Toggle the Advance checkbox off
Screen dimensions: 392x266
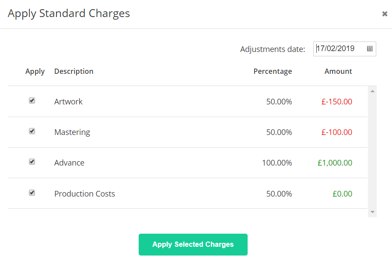click(32, 162)
